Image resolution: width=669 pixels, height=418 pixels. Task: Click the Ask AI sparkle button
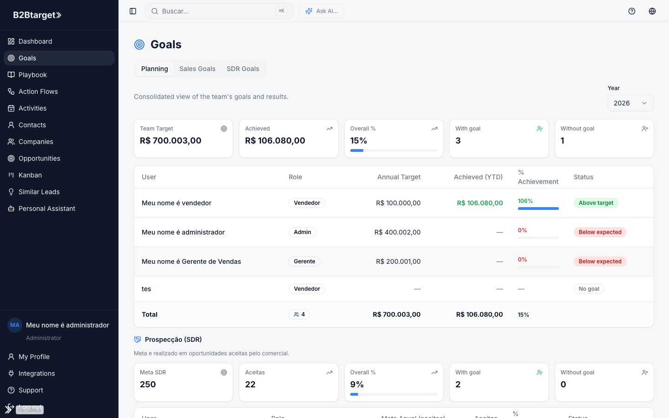click(321, 11)
